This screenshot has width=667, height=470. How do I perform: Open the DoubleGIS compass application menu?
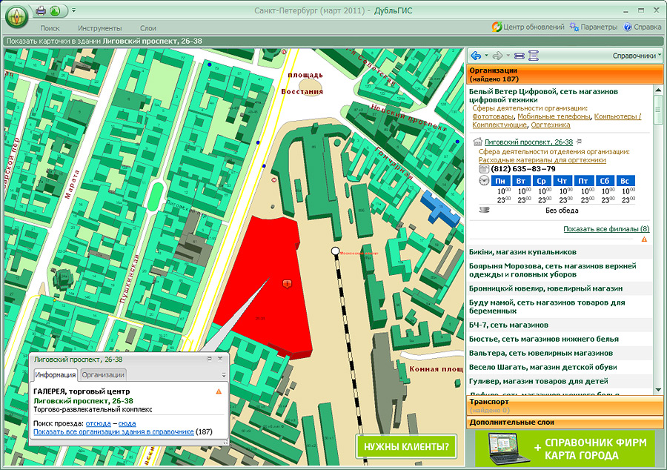click(x=17, y=16)
